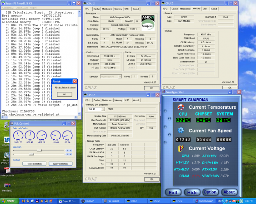Click the lifebuoy icon beside Current Temperature
Image resolution: width=256 pixels, height=204 pixels.
181,107
